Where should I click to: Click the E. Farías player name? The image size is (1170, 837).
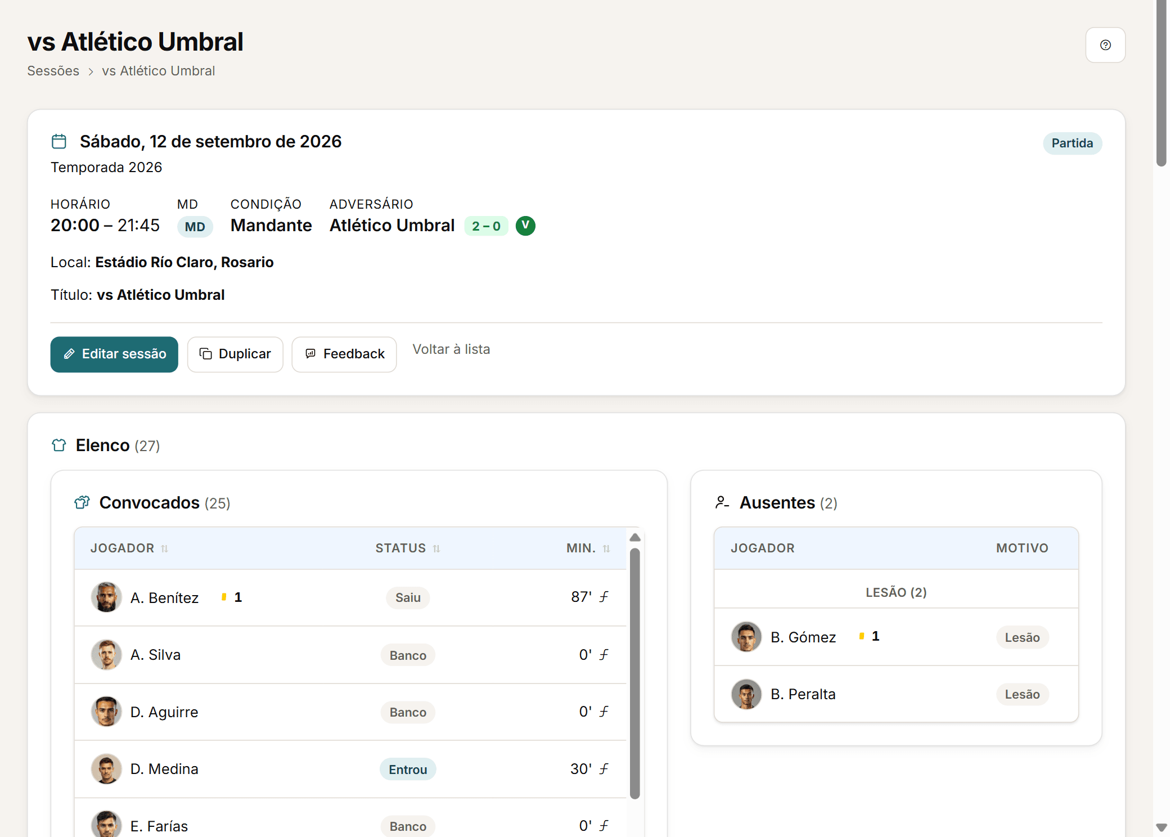(159, 826)
